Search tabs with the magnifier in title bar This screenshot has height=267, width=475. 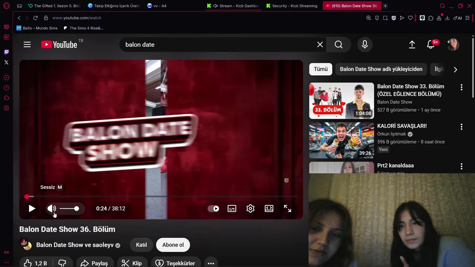coord(442,6)
